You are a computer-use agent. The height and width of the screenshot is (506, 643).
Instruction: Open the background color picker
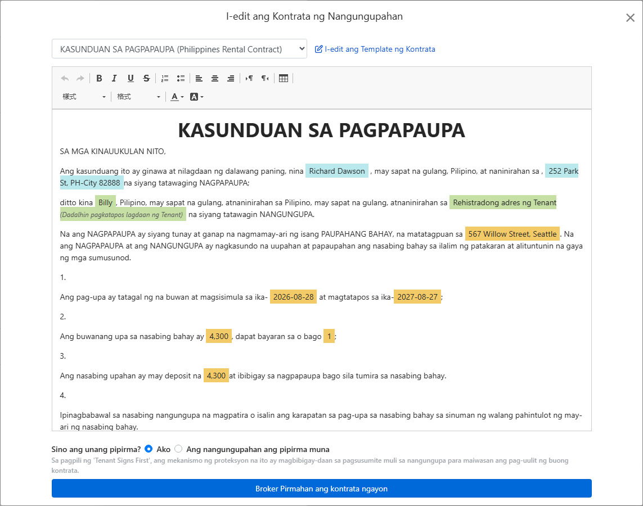(197, 97)
